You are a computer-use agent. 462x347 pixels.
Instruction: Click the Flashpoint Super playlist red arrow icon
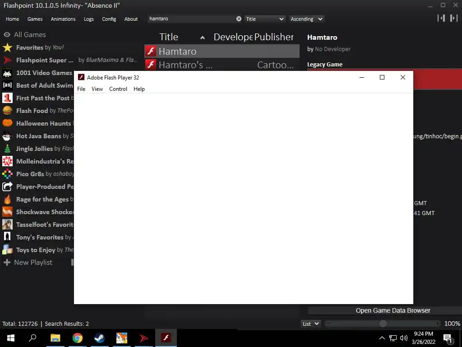pos(7,60)
